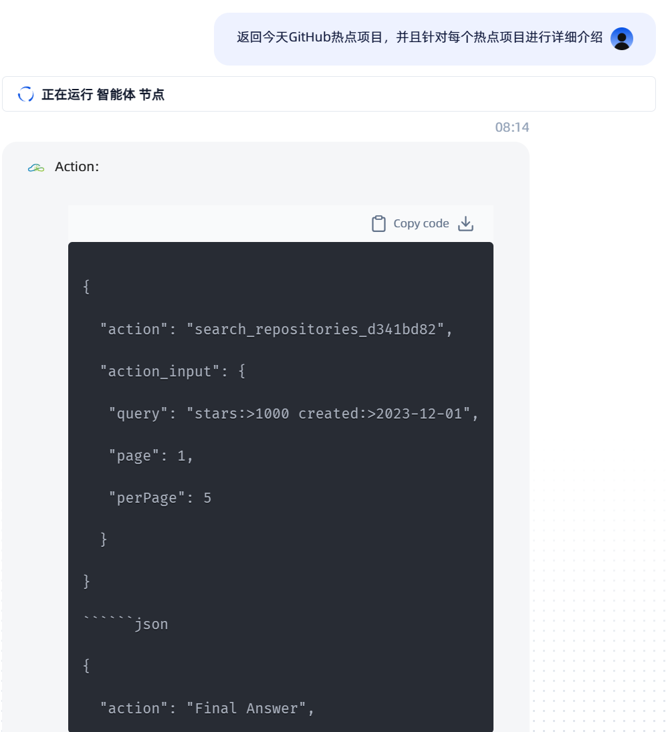Click the closing brace above ``````json

coord(86,581)
